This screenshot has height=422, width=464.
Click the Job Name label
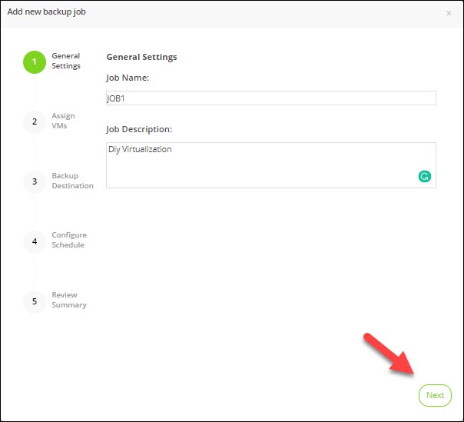coord(128,78)
